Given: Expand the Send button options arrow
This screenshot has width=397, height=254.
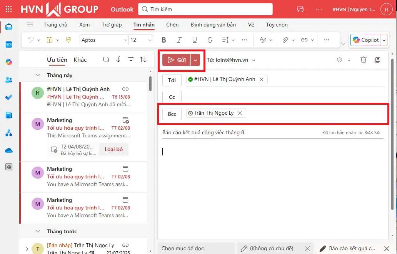Looking at the screenshot, I should pyautogui.click(x=195, y=60).
